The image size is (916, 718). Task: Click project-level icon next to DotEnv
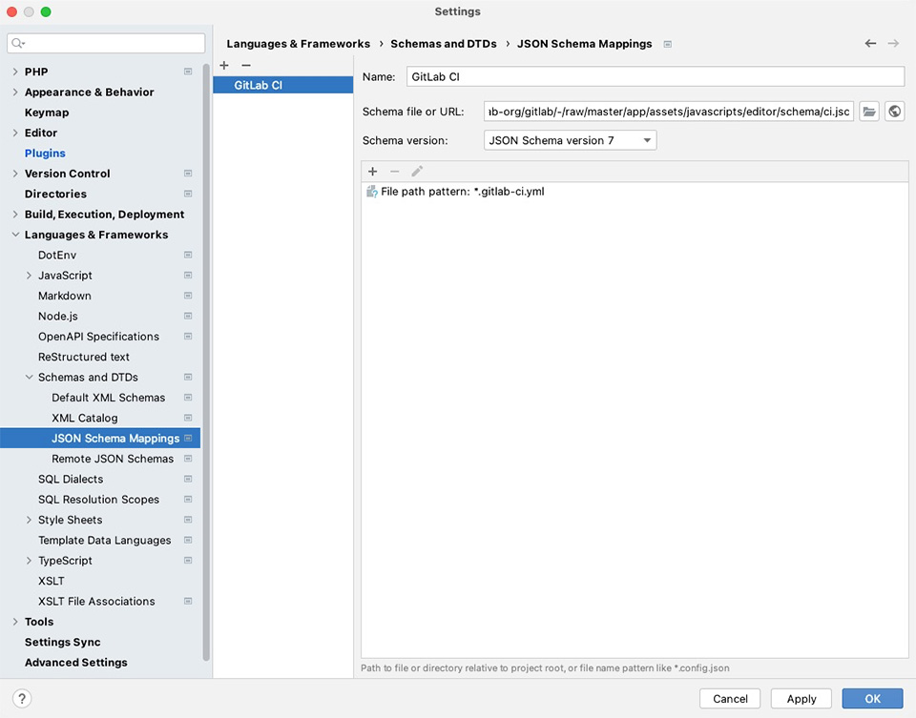coord(188,255)
